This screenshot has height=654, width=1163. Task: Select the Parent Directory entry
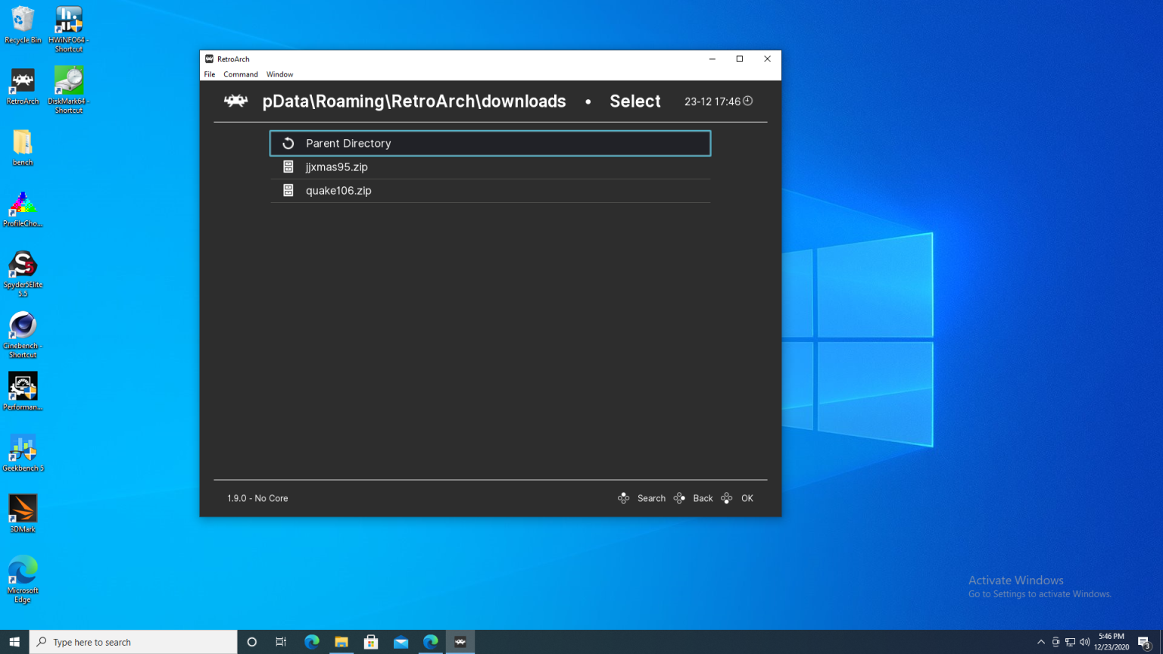pos(490,143)
